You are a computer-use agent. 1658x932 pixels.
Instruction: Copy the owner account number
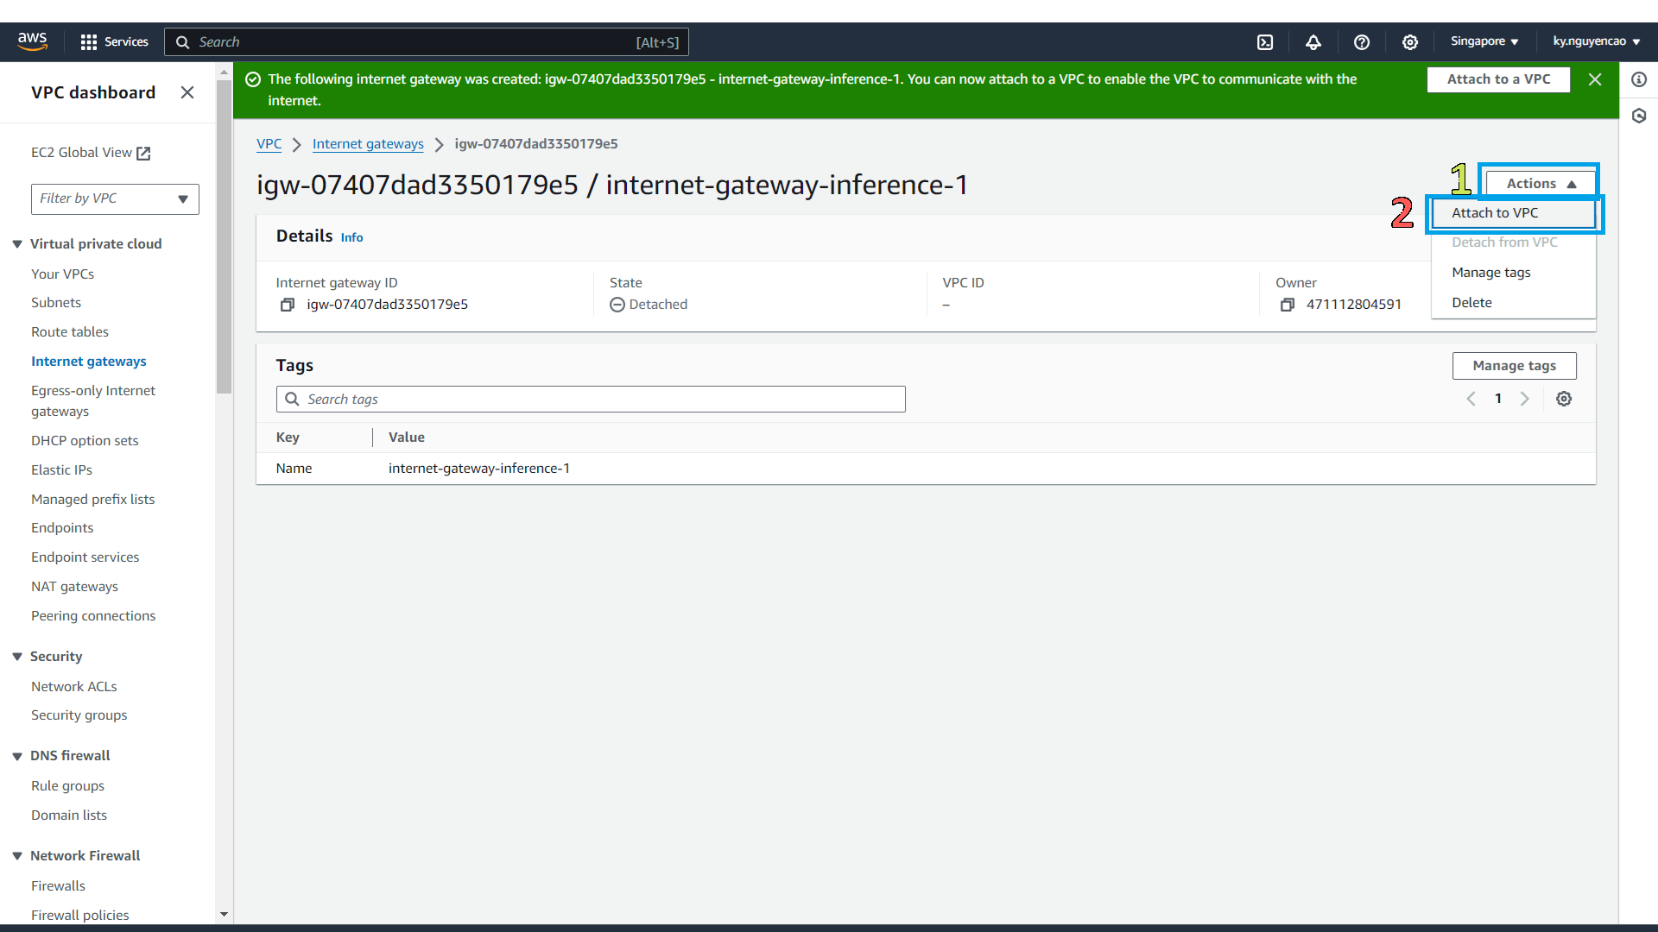(1288, 305)
